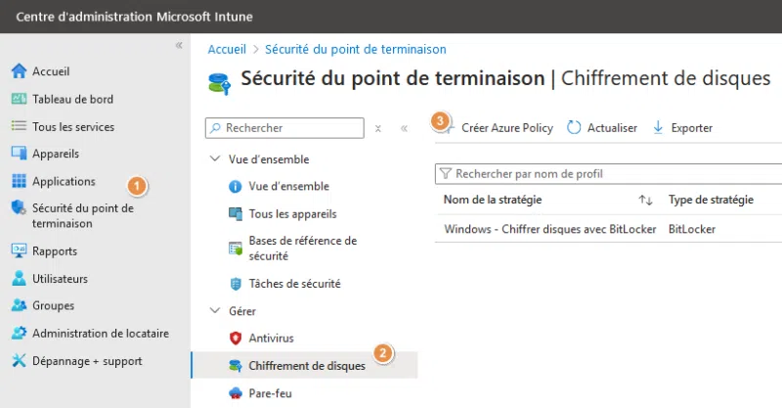Open Tableau de bord dashboard icon
The height and width of the screenshot is (408, 782).
(18, 99)
